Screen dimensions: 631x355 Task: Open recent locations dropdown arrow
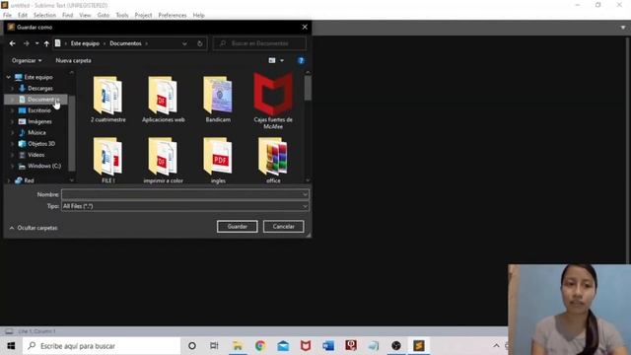coord(37,43)
